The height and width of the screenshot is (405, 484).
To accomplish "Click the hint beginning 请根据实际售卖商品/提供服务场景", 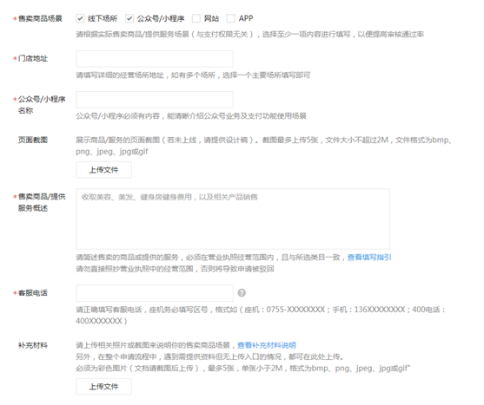I will (x=249, y=34).
